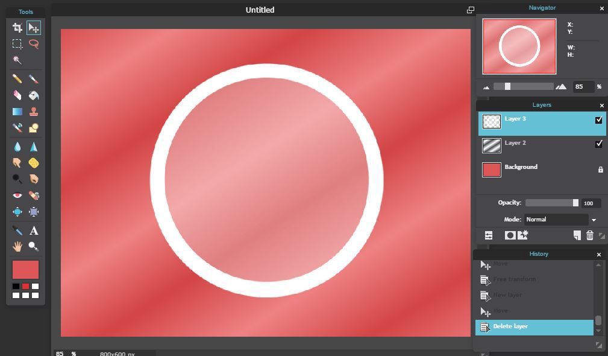Click the History scrollbar up arrow
Screen dimensions: 608x356
point(598,265)
